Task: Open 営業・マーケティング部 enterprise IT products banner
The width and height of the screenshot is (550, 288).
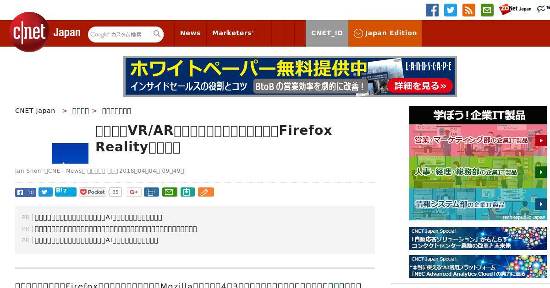Action: (478, 140)
